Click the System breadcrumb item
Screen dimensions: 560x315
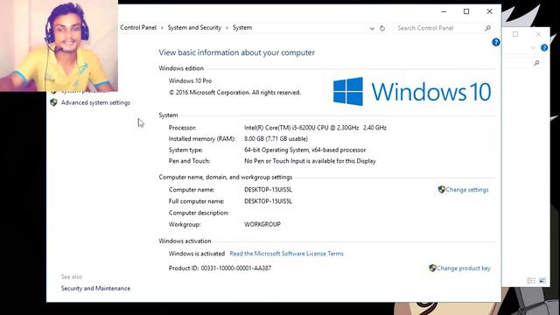point(242,27)
